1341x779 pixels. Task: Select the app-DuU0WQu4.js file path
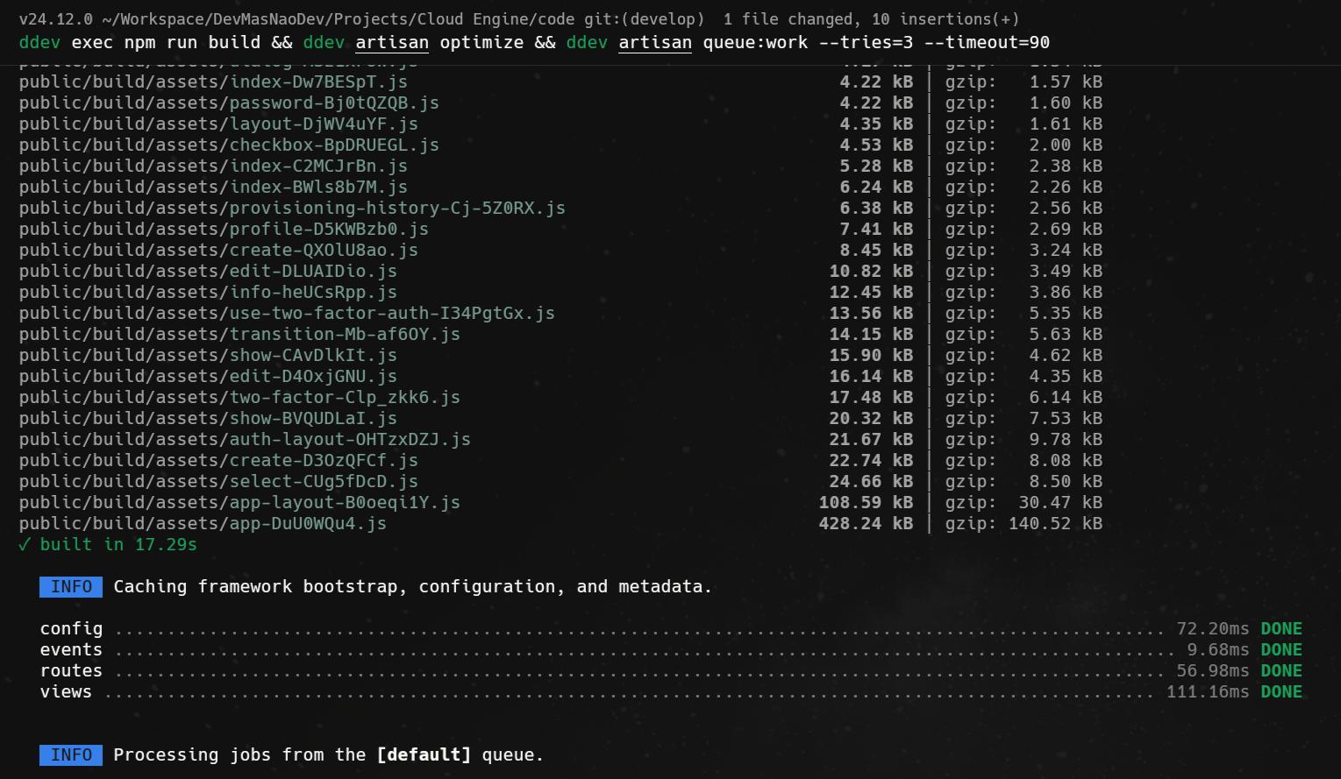[x=202, y=523]
